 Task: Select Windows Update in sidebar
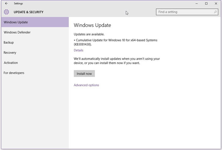click(35, 22)
